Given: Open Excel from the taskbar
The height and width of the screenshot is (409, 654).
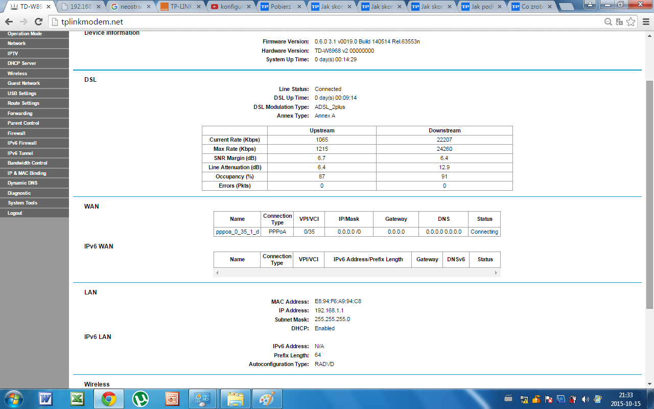Looking at the screenshot, I should pos(77,399).
